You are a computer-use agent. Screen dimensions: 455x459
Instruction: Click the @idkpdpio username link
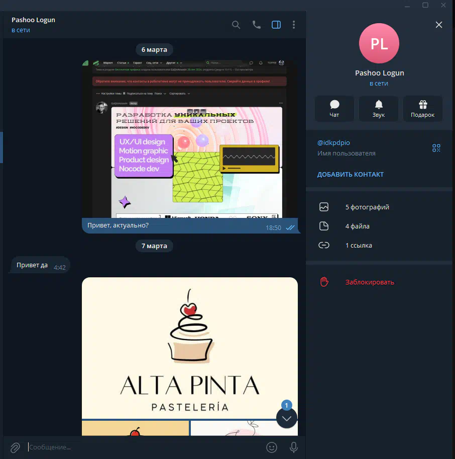click(x=333, y=143)
